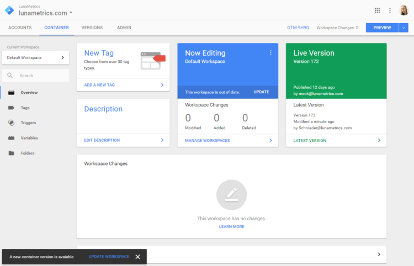Click Update Workspace in the notification
Image resolution: width=414 pixels, height=266 pixels.
point(109,257)
